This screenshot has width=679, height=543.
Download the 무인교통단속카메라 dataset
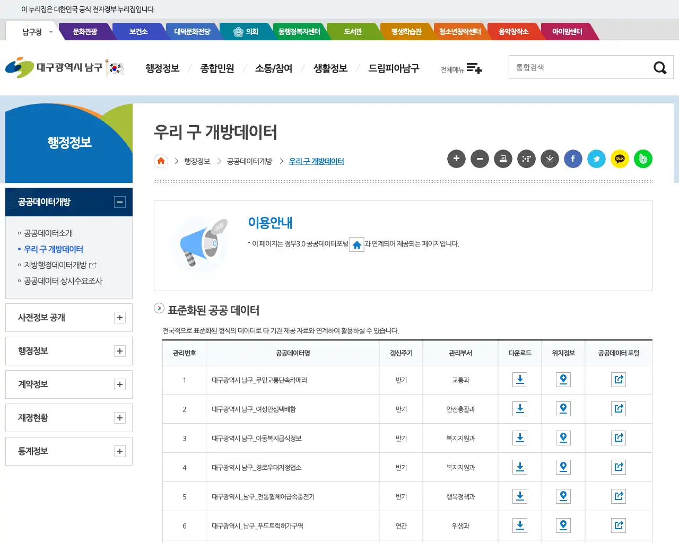click(x=519, y=379)
